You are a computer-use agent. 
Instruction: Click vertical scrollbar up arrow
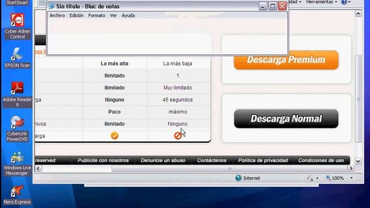point(358,14)
